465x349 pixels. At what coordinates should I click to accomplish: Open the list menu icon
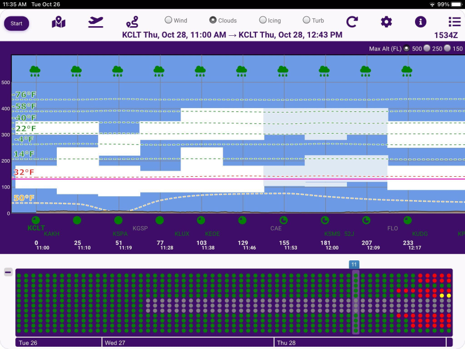pos(454,22)
